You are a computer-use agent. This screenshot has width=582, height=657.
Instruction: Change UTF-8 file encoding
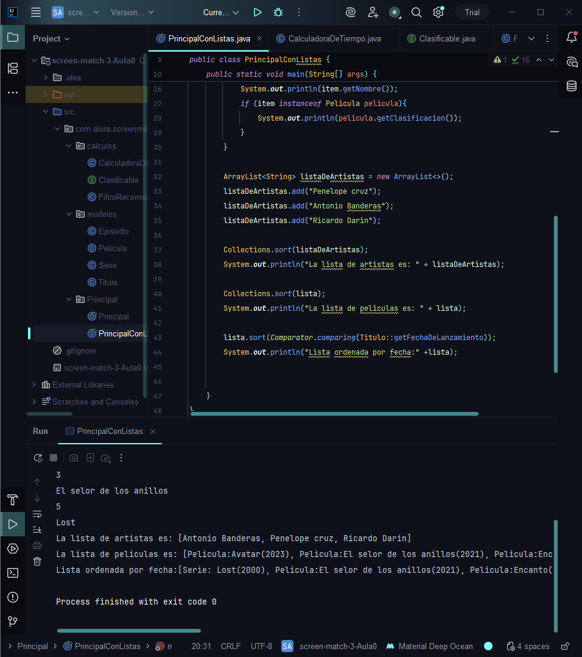tap(261, 646)
